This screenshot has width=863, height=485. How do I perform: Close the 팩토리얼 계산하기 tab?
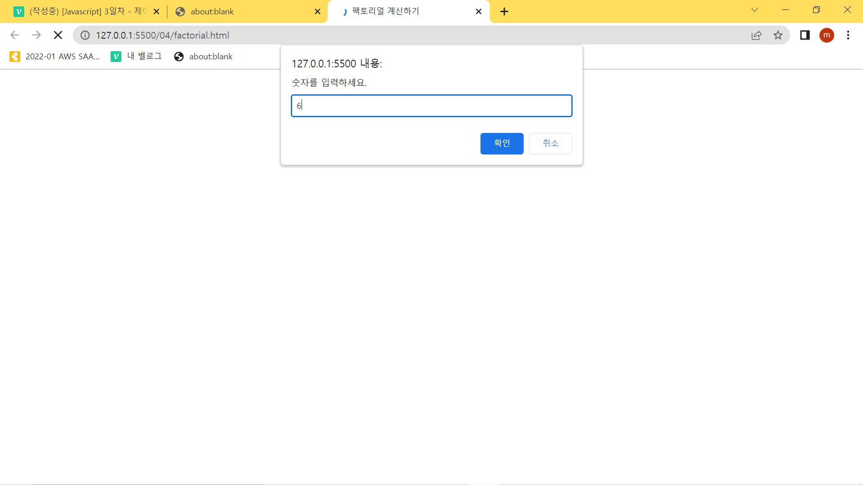[x=479, y=12]
